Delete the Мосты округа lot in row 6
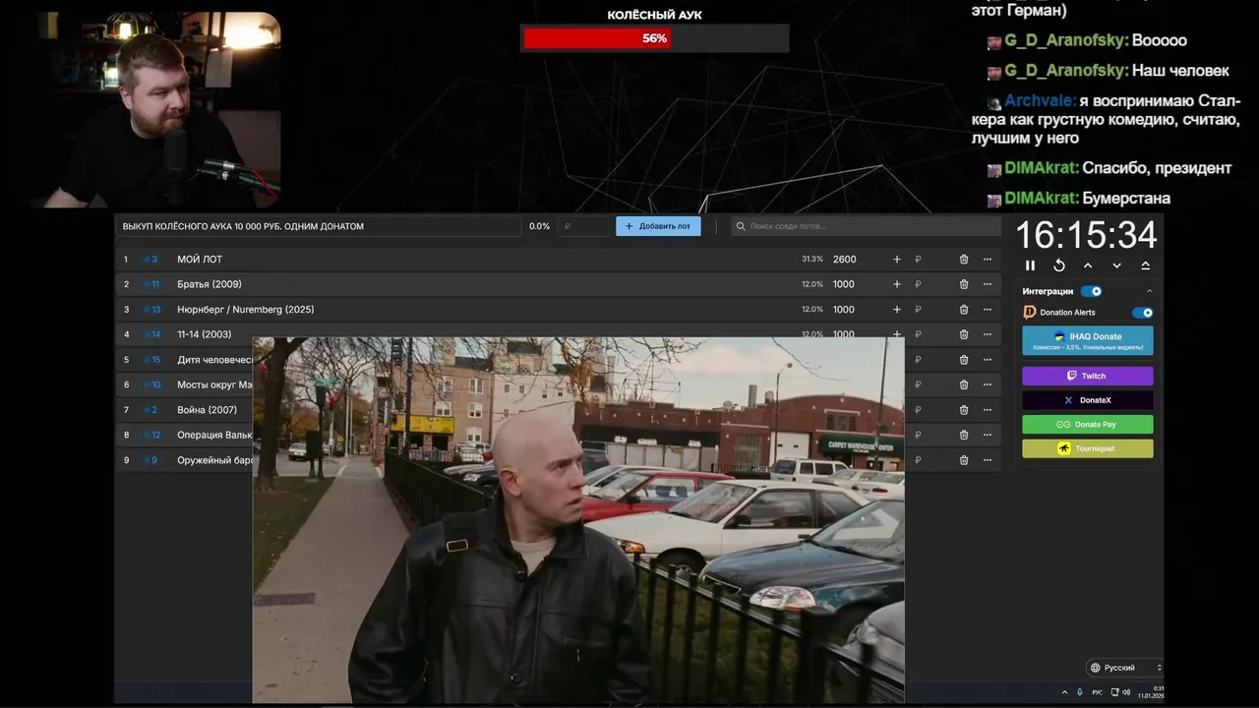 pos(964,384)
